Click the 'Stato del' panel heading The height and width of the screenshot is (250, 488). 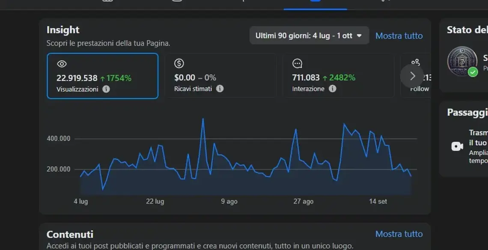pyautogui.click(x=467, y=30)
